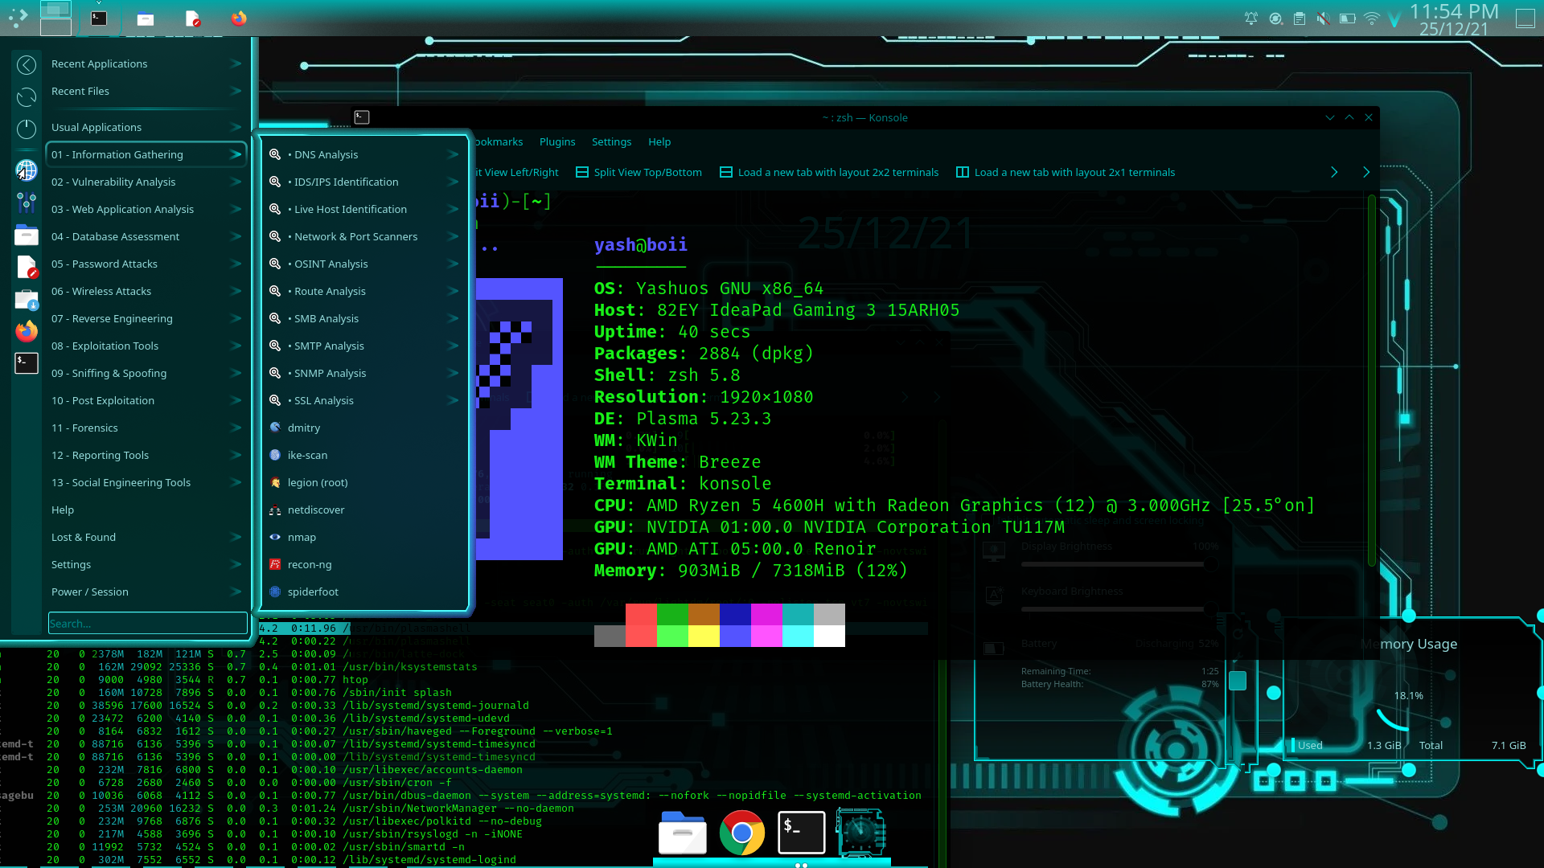
Task: Open 08 - Exploitation Tools category
Action: [x=146, y=346]
